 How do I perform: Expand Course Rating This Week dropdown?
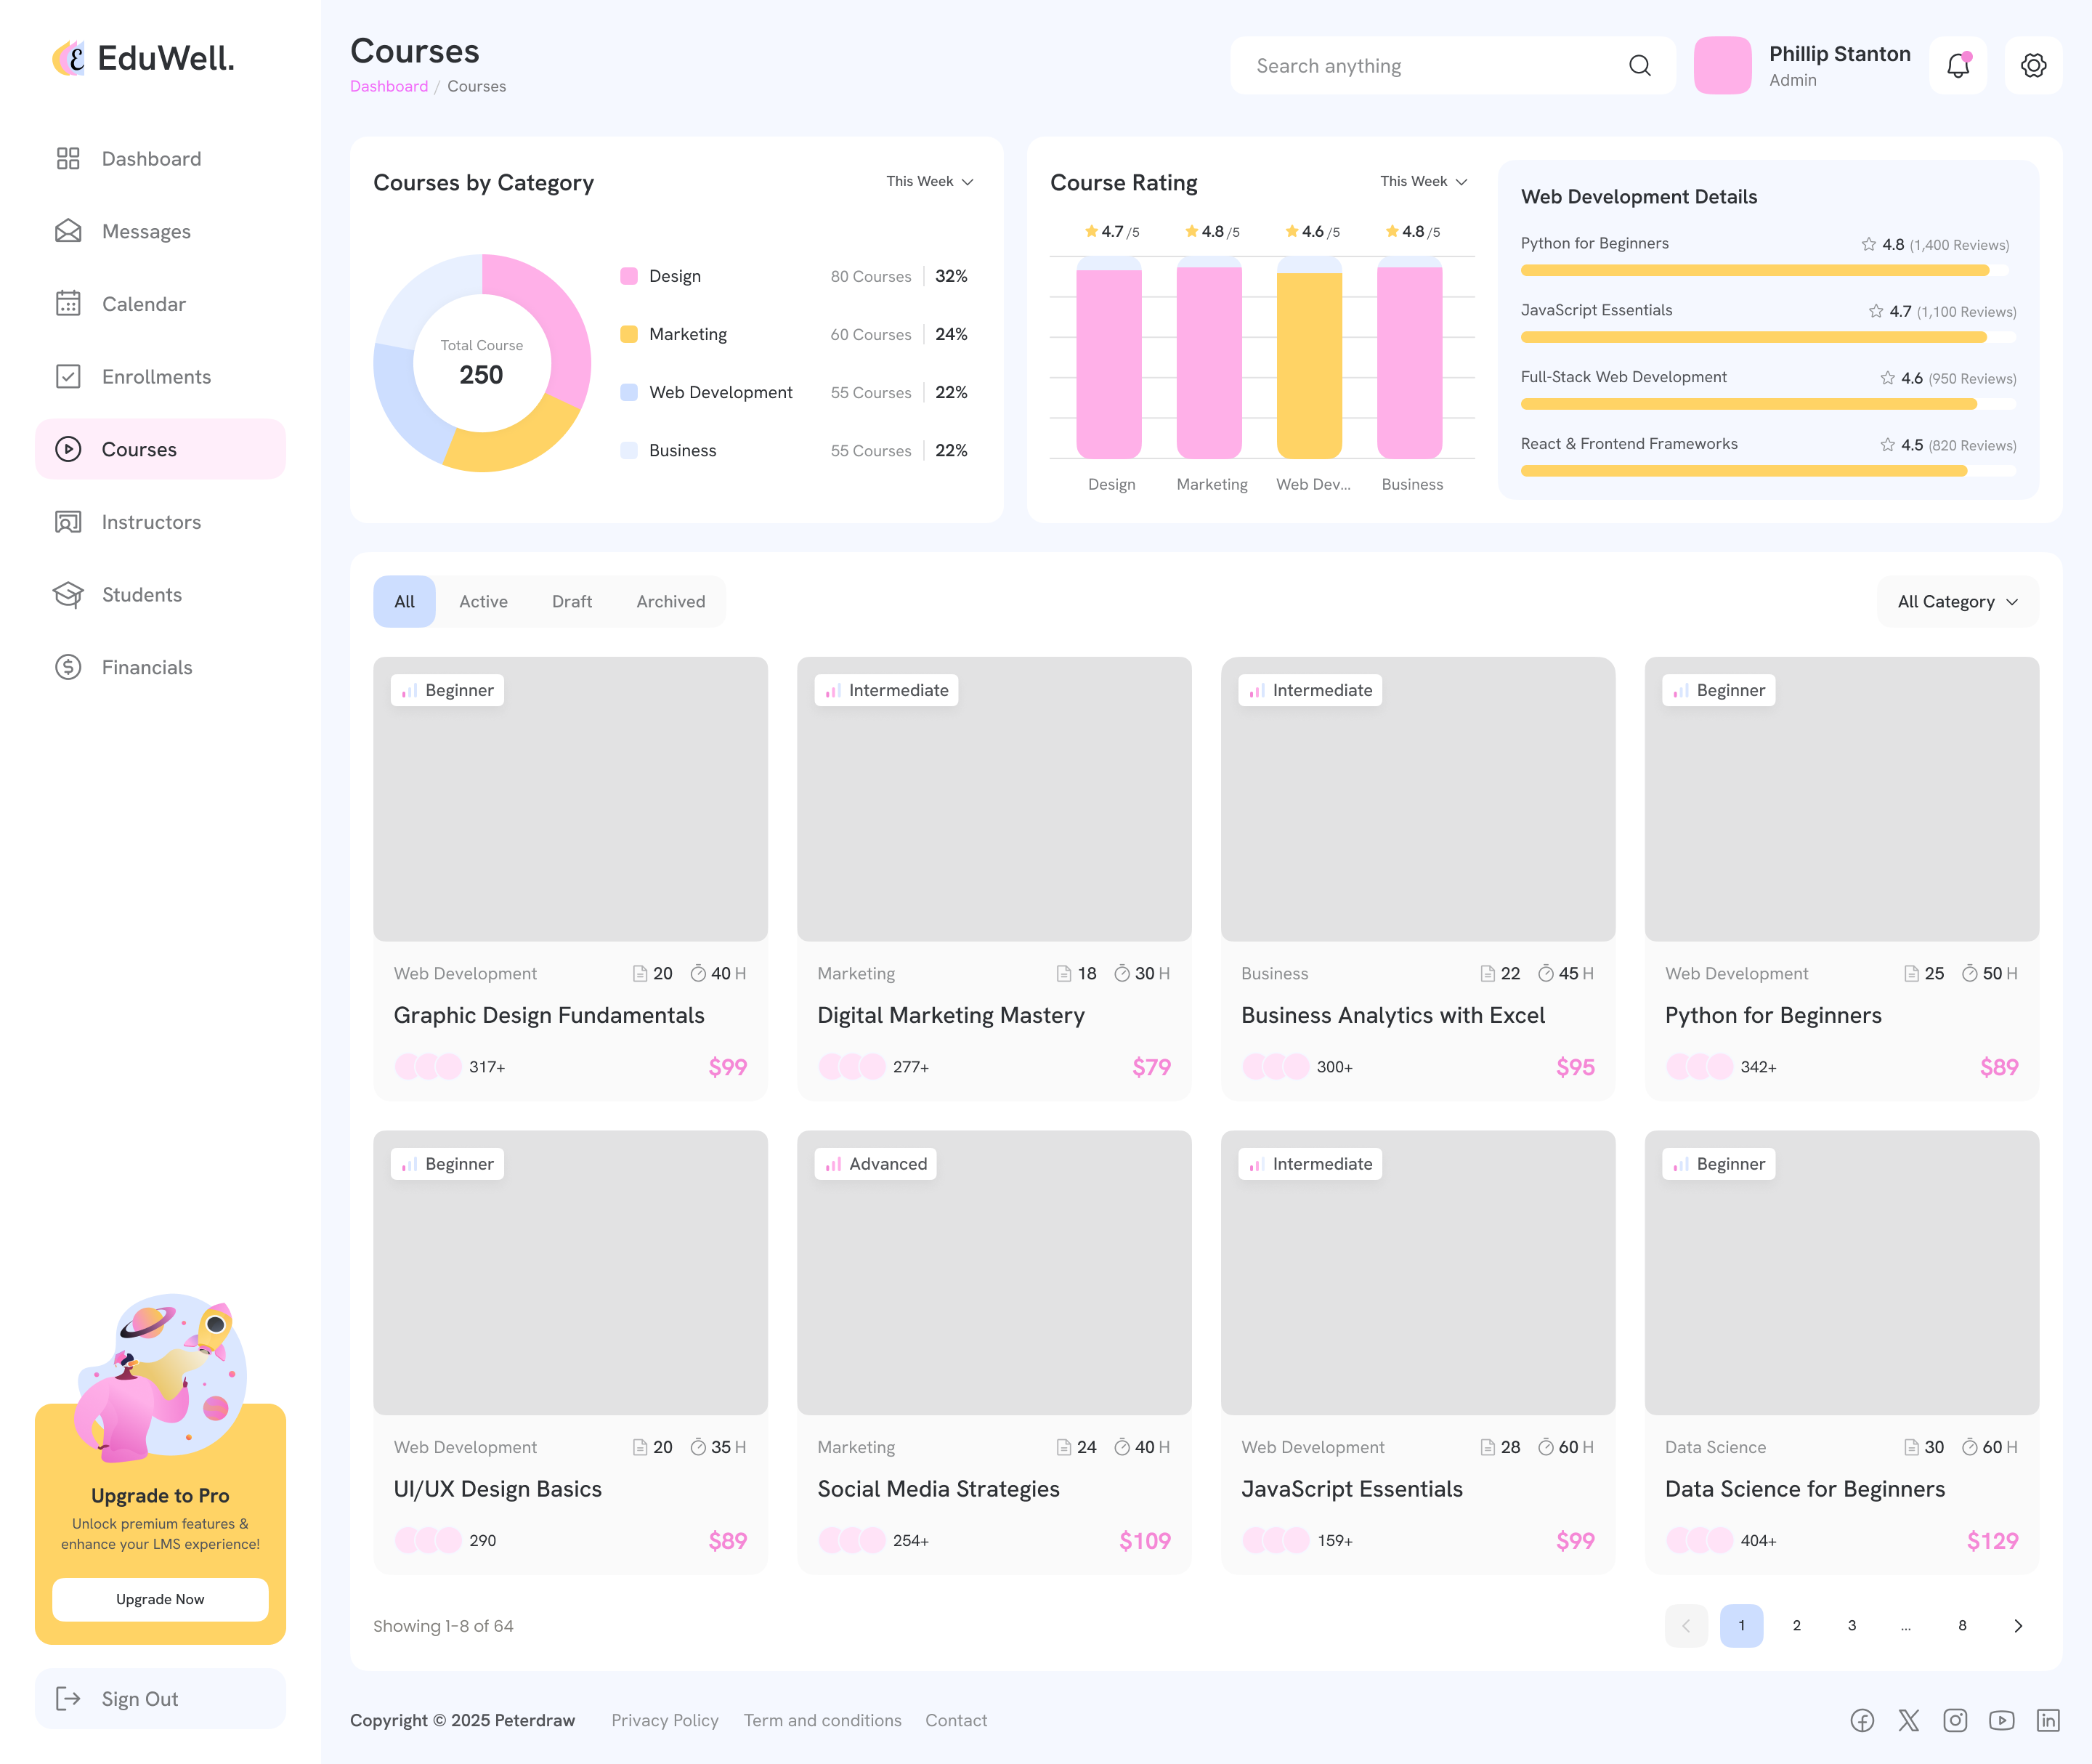(x=1423, y=181)
